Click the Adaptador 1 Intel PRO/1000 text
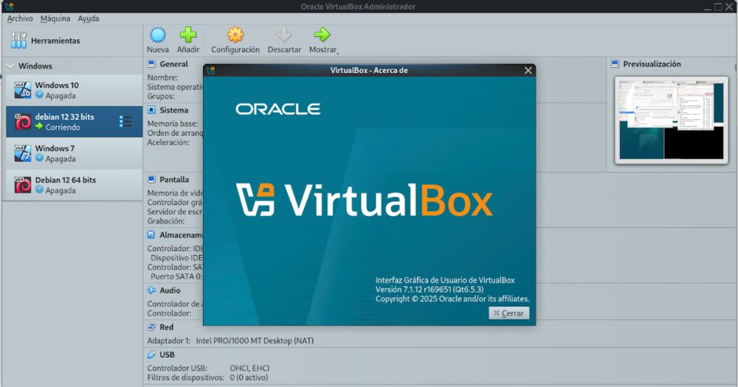738x387 pixels. 230,341
